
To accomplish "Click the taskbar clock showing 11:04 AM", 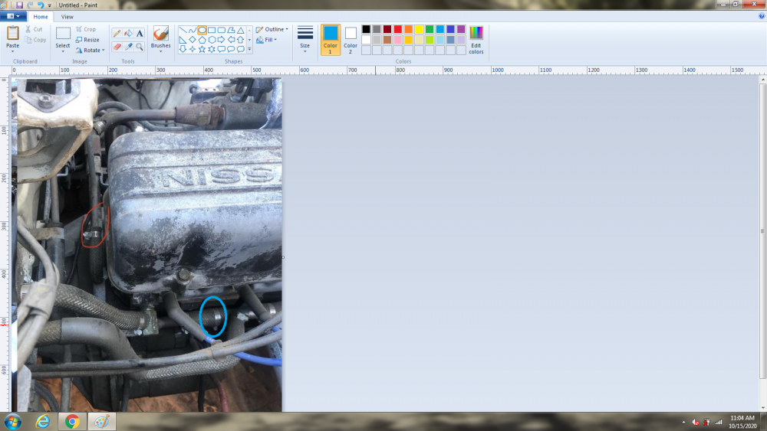I will pyautogui.click(x=742, y=418).
